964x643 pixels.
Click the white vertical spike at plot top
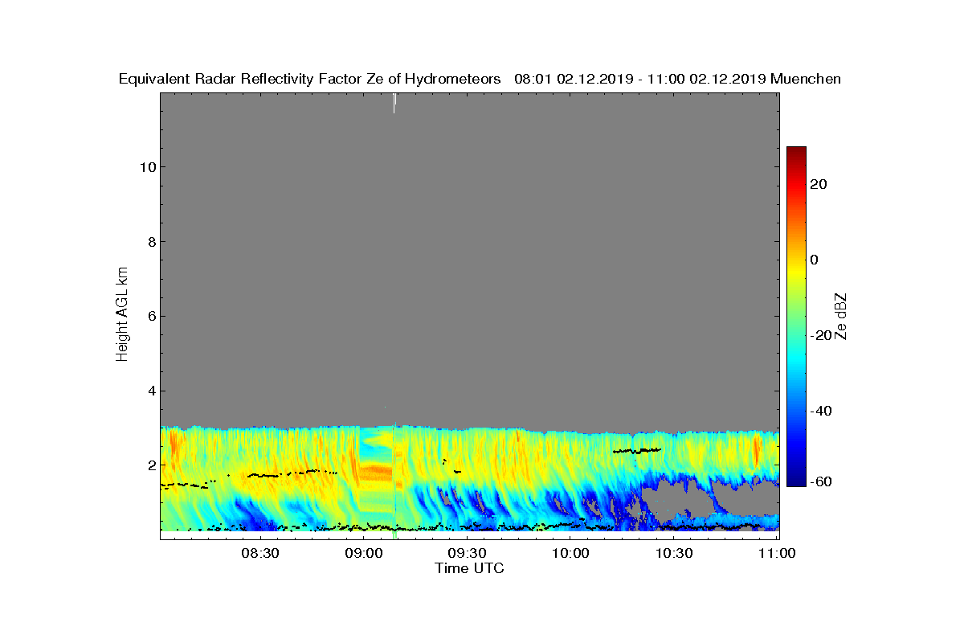coord(394,103)
